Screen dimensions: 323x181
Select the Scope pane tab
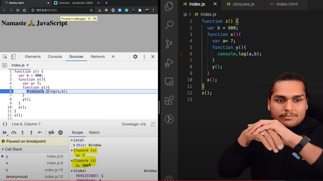77,133
